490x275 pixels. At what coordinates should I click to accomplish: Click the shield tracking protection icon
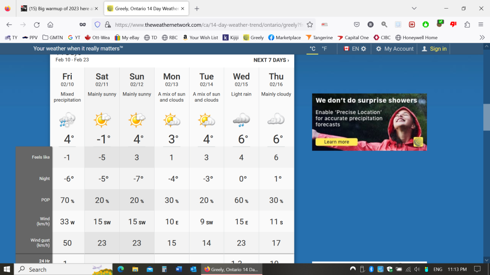[97, 25]
